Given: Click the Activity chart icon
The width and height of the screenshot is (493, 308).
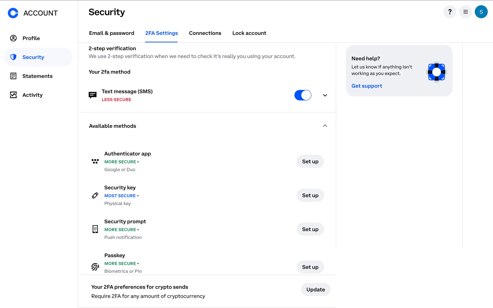Looking at the screenshot, I should [13, 95].
